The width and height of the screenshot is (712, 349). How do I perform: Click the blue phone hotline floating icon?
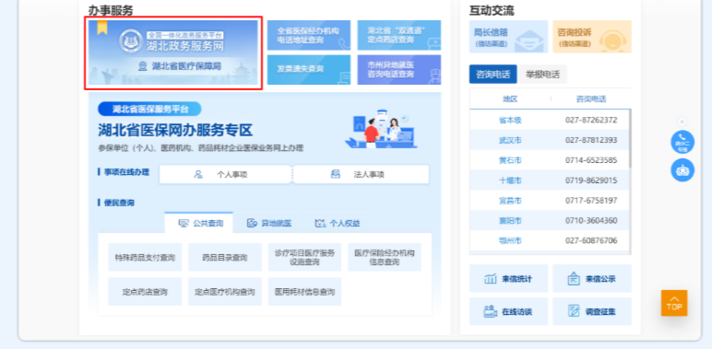[682, 142]
